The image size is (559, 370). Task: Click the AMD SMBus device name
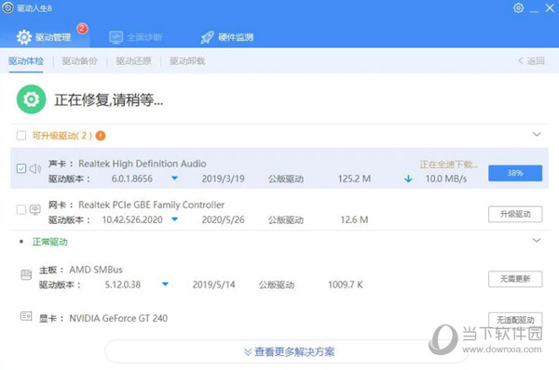pos(96,270)
